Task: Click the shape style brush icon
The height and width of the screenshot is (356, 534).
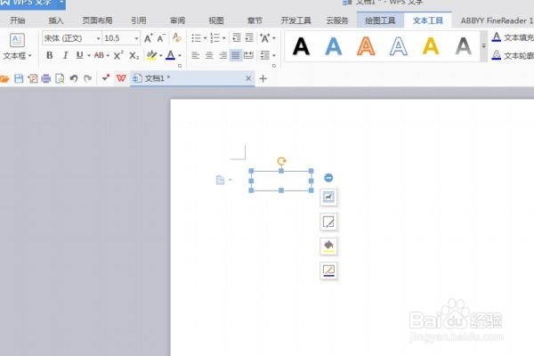Action: click(328, 222)
